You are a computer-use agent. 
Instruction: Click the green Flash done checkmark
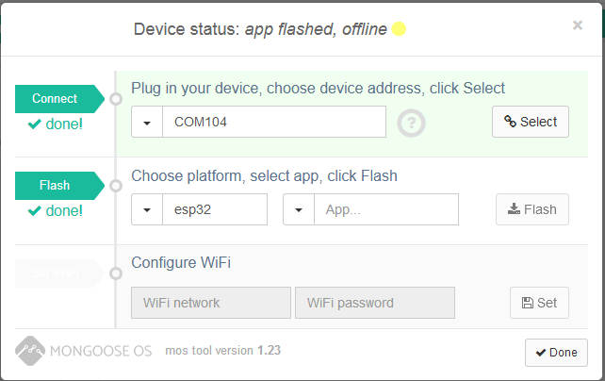click(35, 210)
